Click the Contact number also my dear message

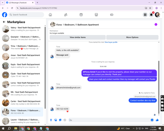(x=143, y=101)
